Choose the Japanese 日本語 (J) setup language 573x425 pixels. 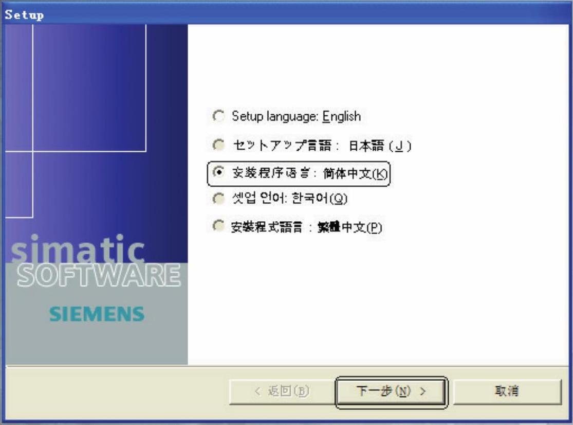coord(218,145)
